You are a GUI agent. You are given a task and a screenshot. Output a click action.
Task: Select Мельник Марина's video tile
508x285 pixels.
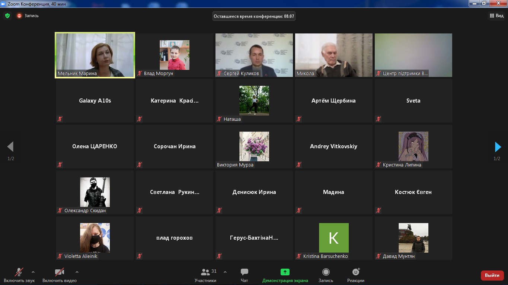pos(95,55)
